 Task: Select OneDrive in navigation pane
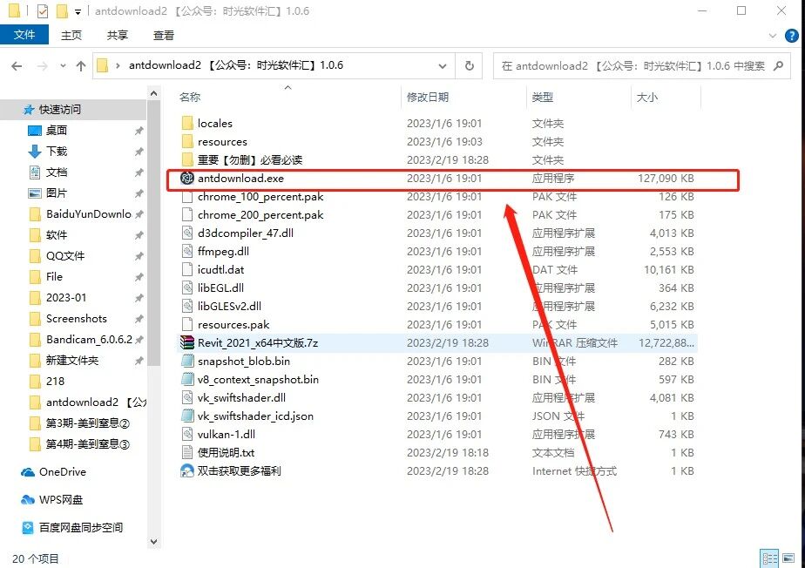(62, 471)
